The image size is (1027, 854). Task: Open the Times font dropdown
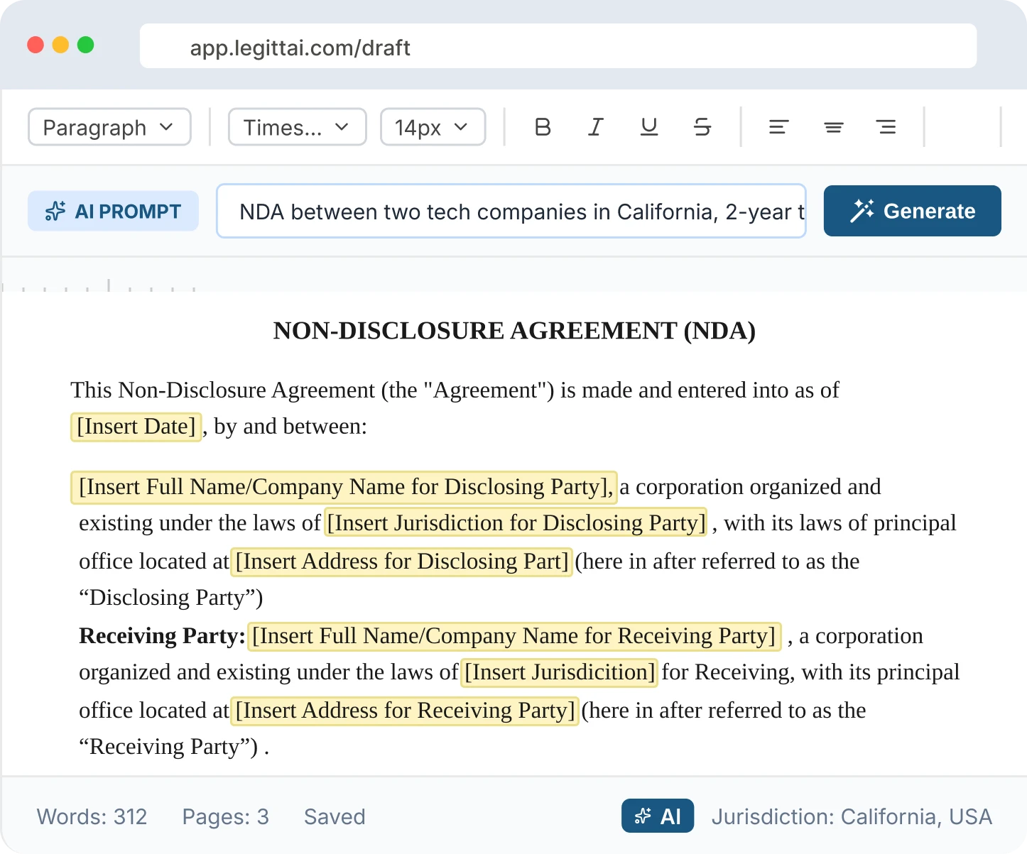coord(297,127)
